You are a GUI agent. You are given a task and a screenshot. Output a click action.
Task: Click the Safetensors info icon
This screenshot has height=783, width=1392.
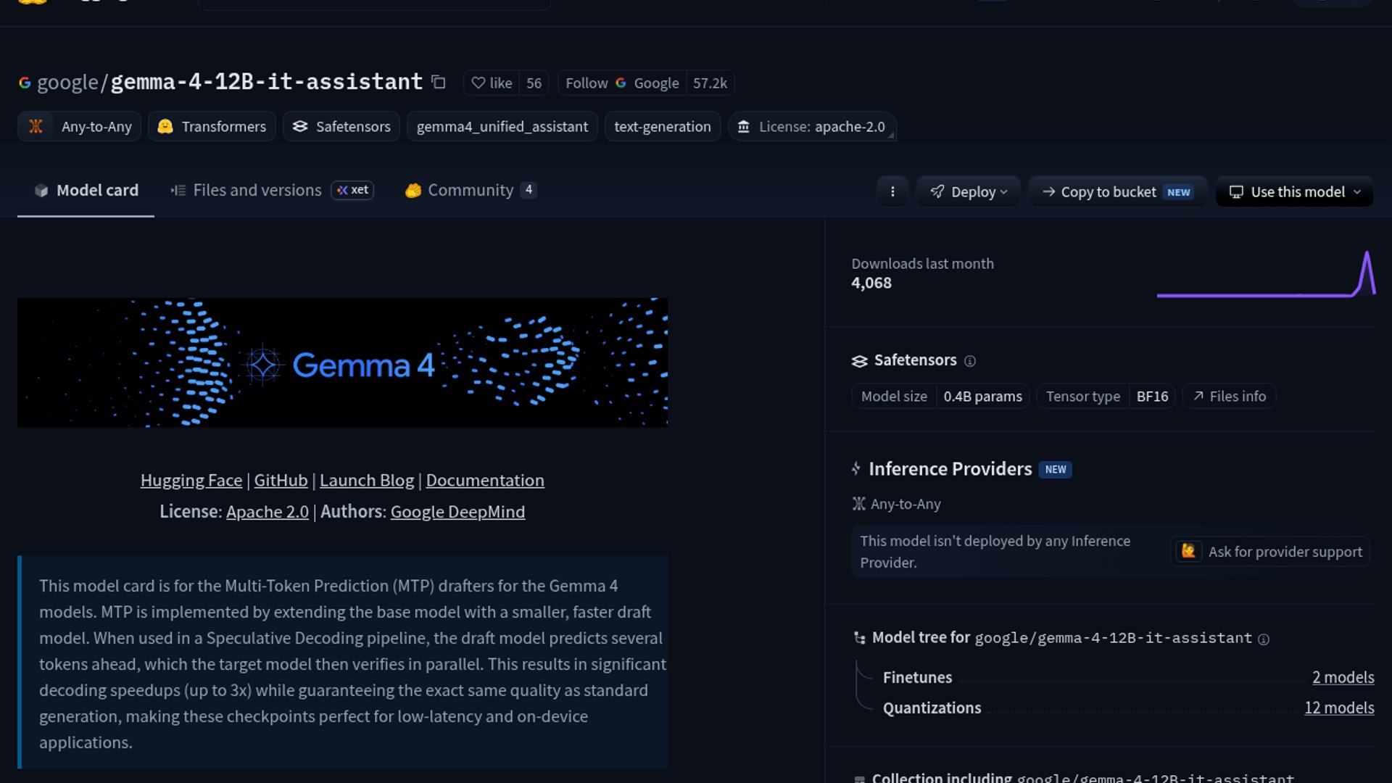(x=970, y=361)
